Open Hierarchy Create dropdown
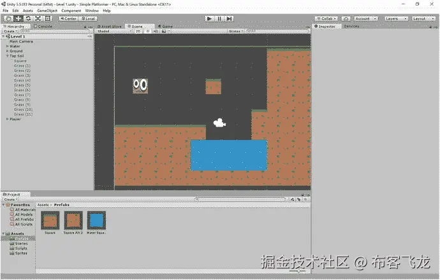This screenshot has width=440, height=280. (10, 31)
